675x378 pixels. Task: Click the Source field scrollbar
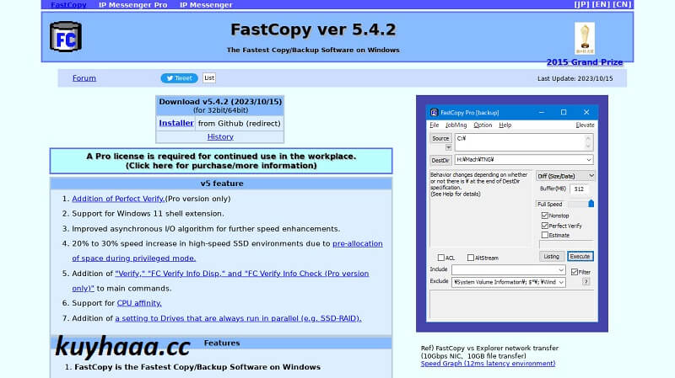[x=588, y=142]
